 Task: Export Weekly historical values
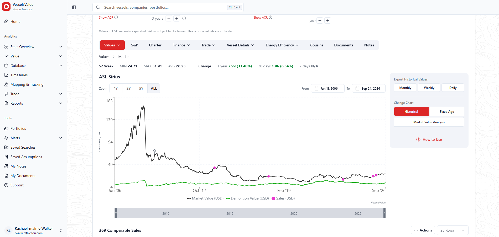(x=429, y=88)
